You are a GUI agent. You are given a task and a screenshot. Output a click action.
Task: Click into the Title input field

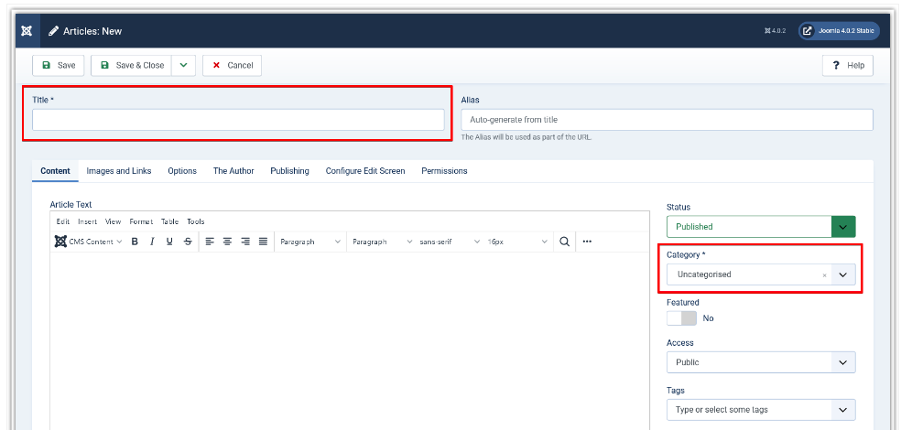[x=238, y=120]
